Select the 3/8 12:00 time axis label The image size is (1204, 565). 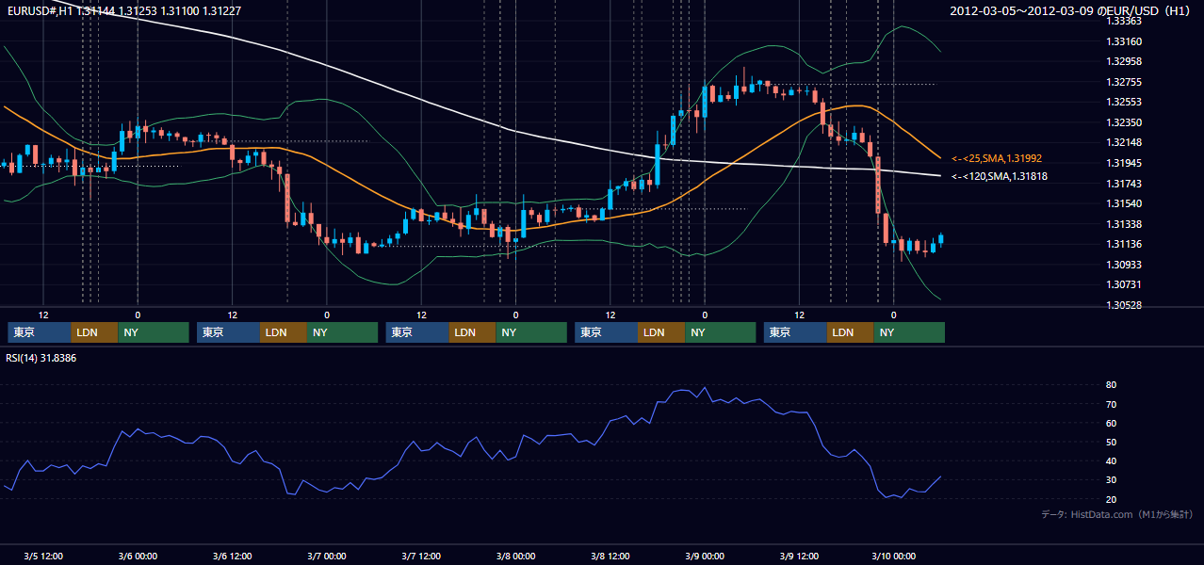pyautogui.click(x=610, y=556)
